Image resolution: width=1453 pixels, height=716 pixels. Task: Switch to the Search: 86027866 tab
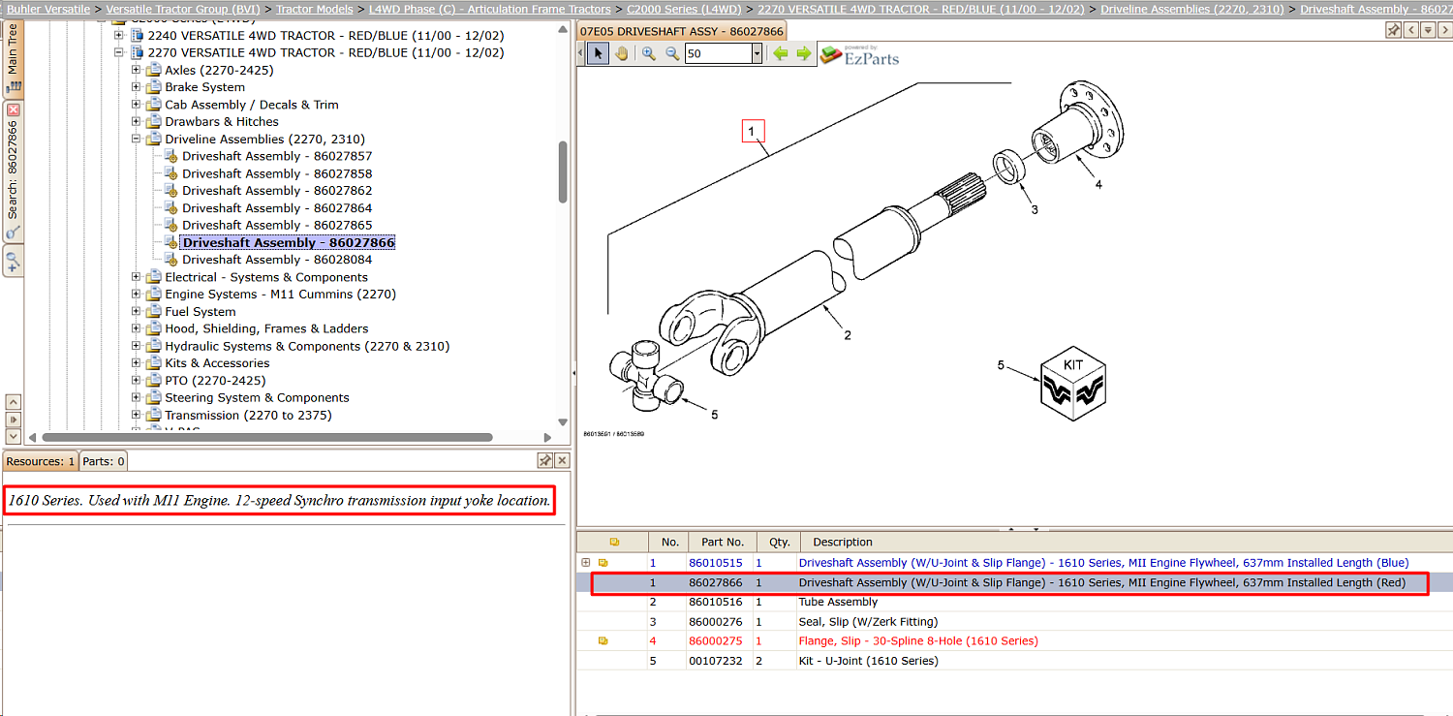click(13, 172)
